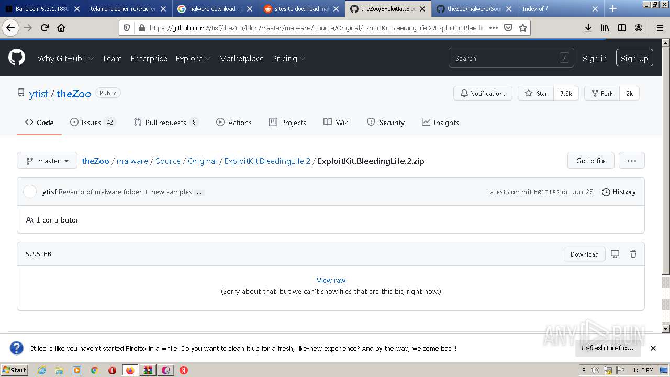Image resolution: width=670 pixels, height=377 pixels.
Task: Click the Sign up button
Action: tap(634, 58)
